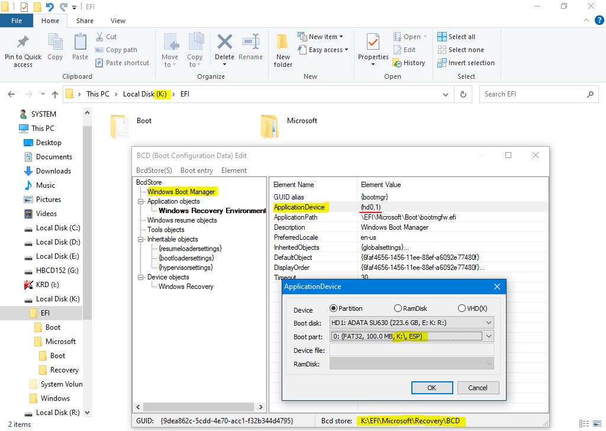The width and height of the screenshot is (606, 431).
Task: Click the Pin to Quick access icon
Action: [23, 43]
